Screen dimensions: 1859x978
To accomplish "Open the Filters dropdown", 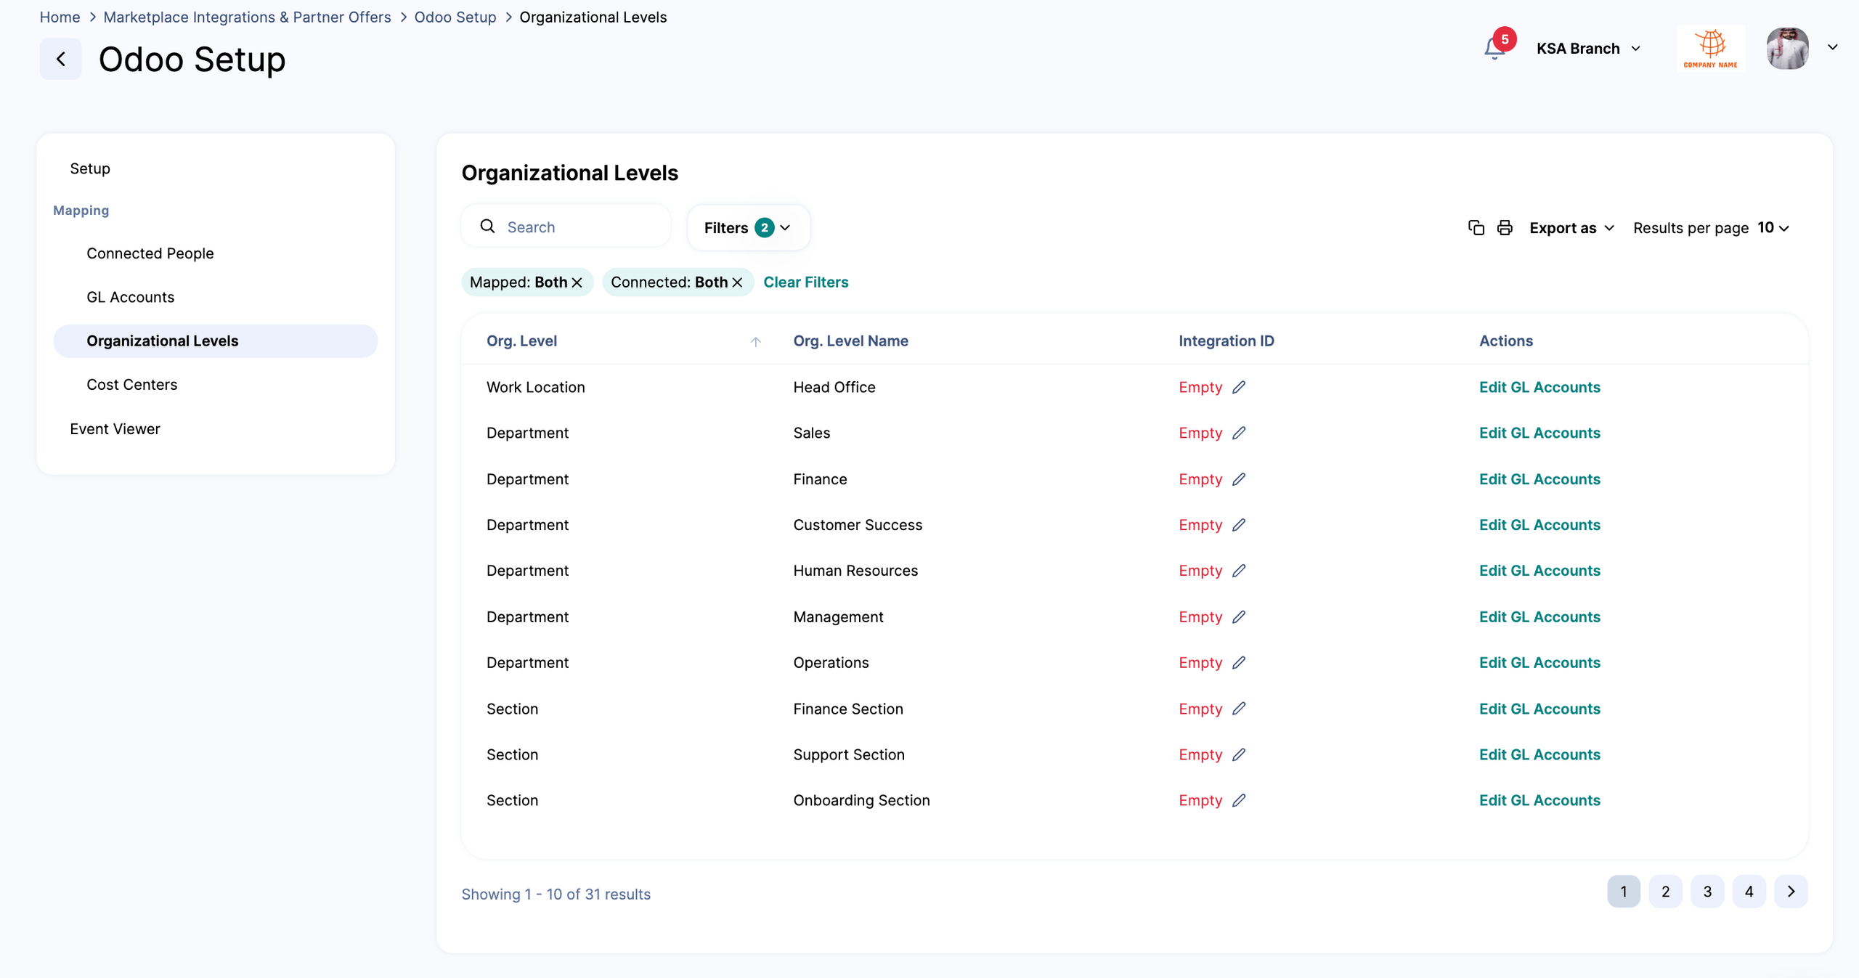I will pos(747,227).
